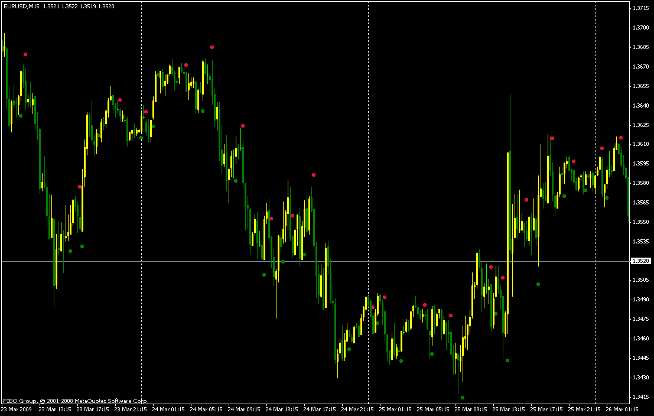Click the EURUSD,M15 chart symbol label

21,6
